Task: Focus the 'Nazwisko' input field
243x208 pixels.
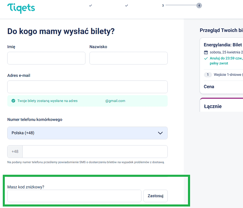Action: tap(128, 58)
